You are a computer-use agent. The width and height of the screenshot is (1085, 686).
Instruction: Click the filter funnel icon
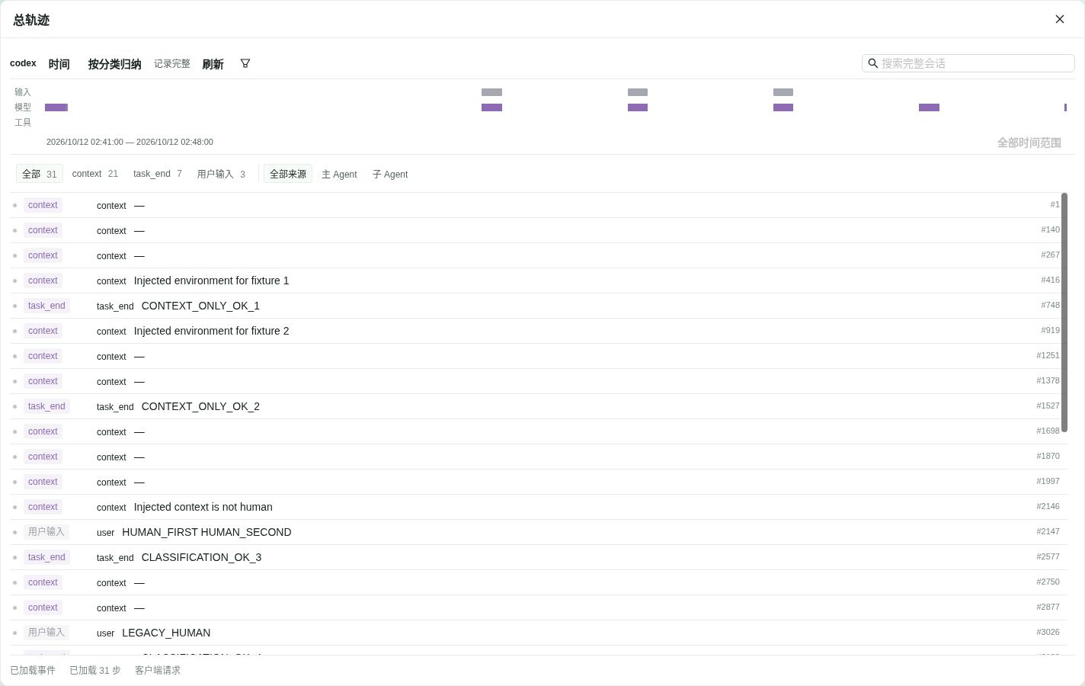(x=245, y=63)
